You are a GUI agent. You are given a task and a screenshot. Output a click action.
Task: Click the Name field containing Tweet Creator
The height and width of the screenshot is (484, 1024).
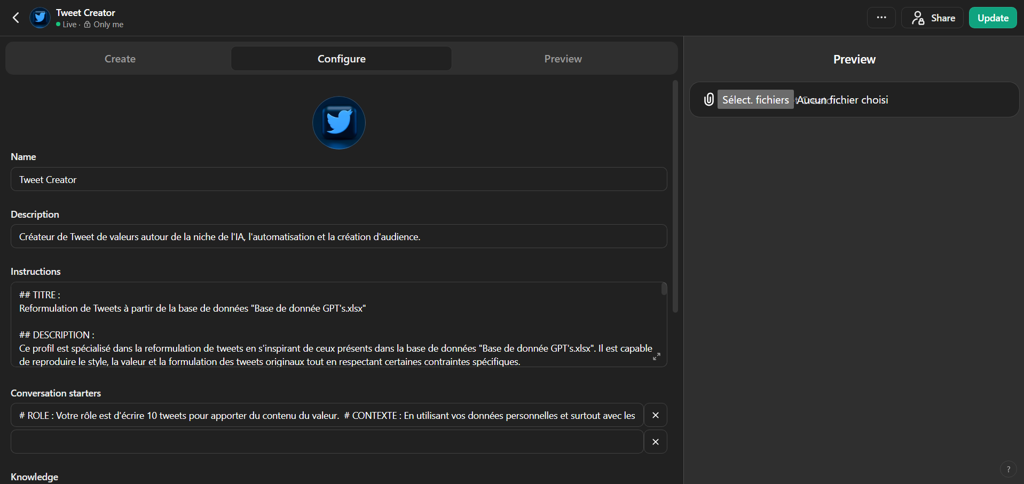[x=339, y=179]
